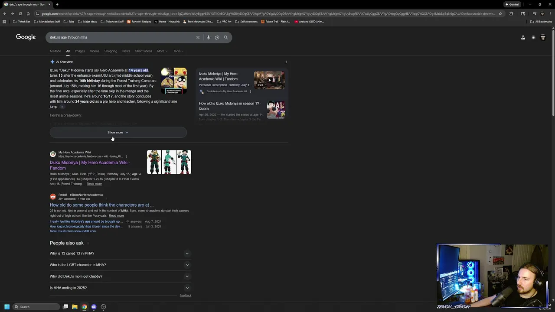
Task: Open 'More results from www.reddit.com' link
Action: pos(73,231)
